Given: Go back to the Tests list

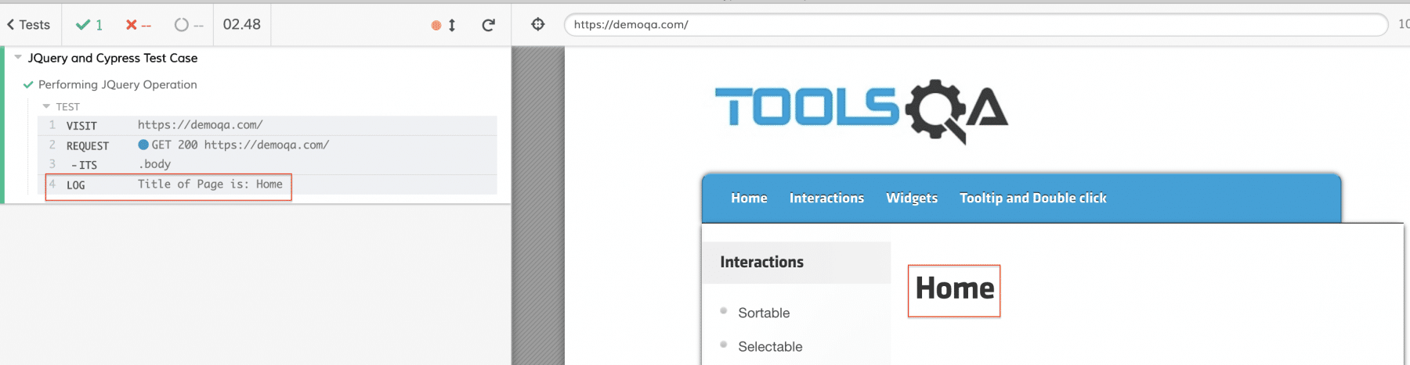Looking at the screenshot, I should click(28, 25).
